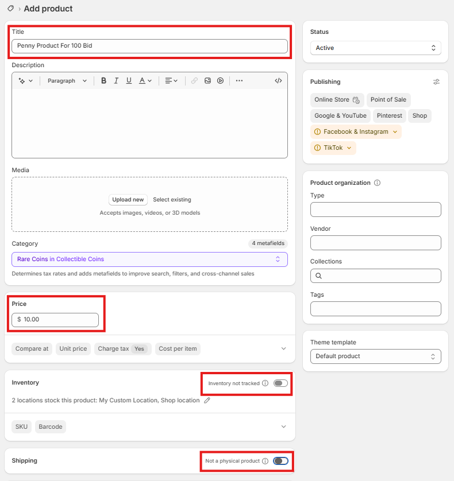Toggle the Not a physical product switch
The height and width of the screenshot is (481, 454).
280,461
